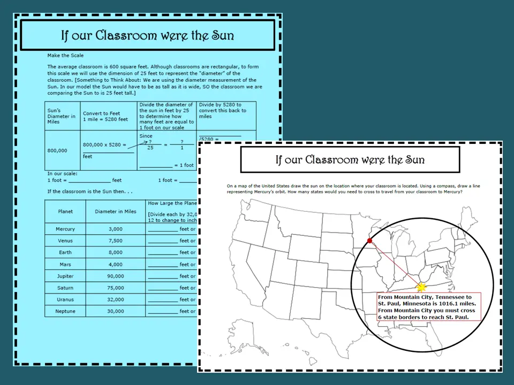Click the red dot at St. Paul
Image resolution: width=514 pixels, height=385 pixels.
point(370,241)
